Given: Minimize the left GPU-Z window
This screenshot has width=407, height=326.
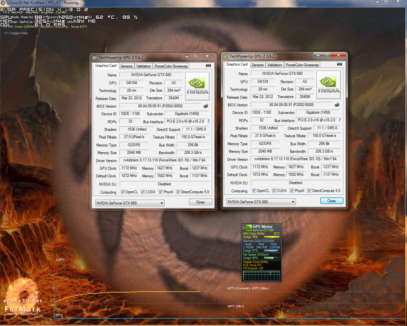Looking at the screenshot, I should (x=187, y=56).
